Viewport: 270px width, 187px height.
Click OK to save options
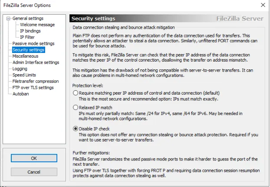pos(34,158)
